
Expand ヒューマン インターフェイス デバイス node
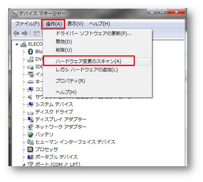click(x=24, y=142)
